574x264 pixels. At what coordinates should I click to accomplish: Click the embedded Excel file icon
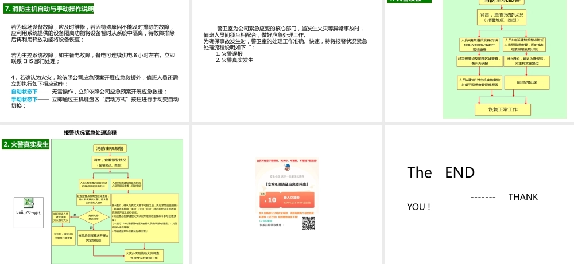(27, 203)
